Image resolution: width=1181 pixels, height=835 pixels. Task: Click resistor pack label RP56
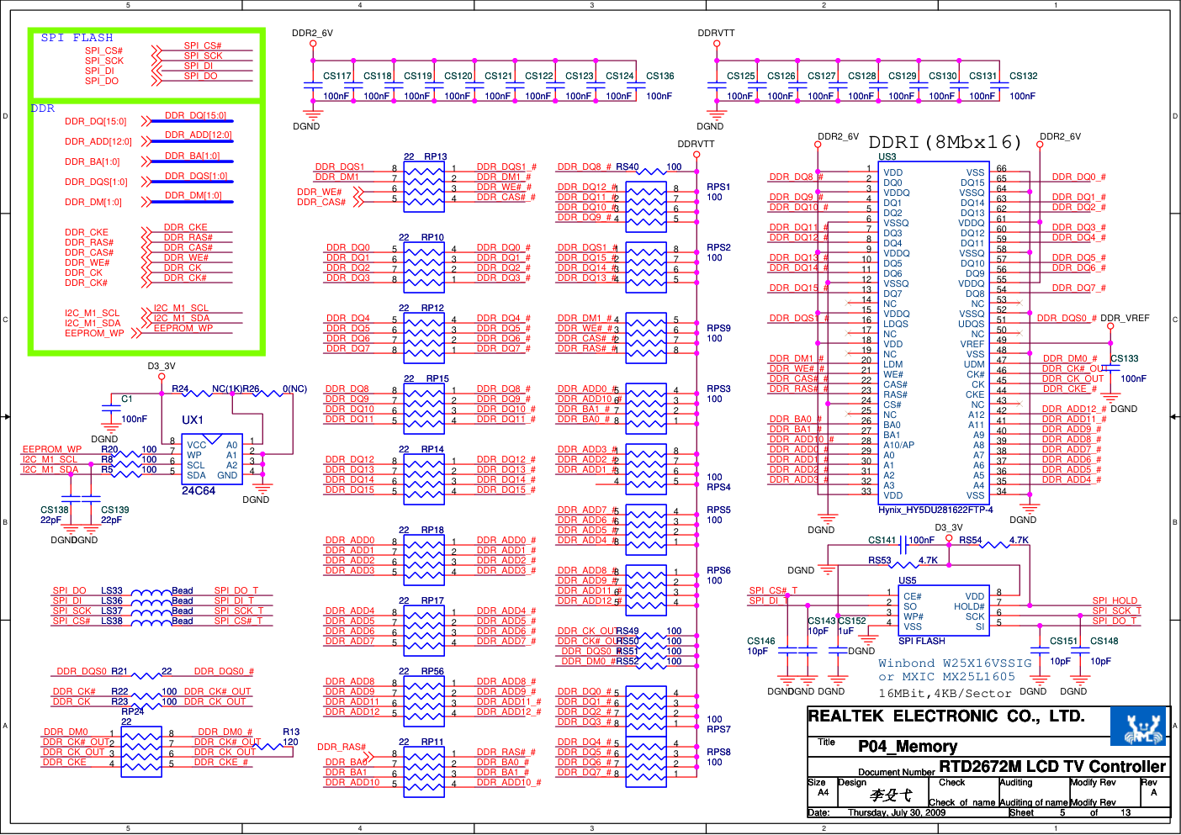432,671
